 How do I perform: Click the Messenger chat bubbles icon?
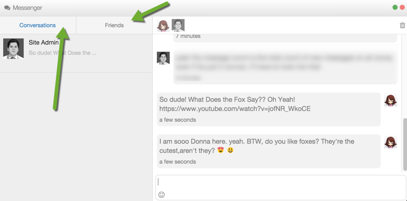tap(7, 8)
